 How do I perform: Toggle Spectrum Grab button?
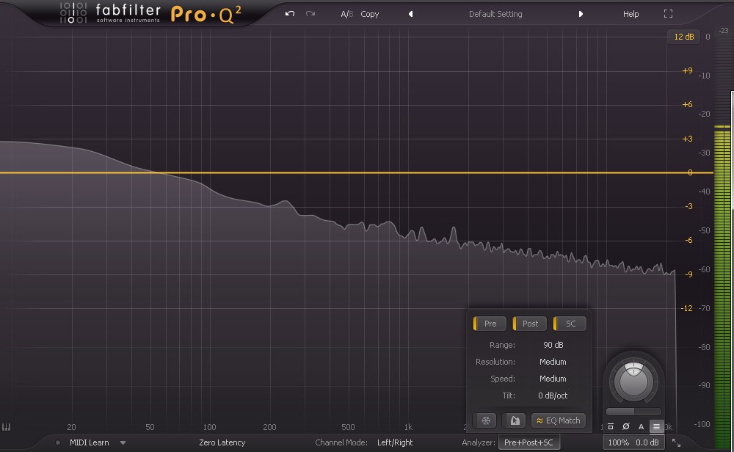point(514,420)
